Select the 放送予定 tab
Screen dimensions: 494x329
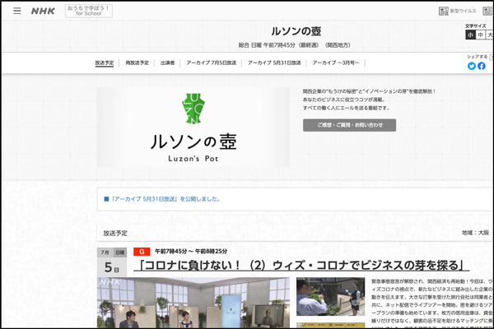click(x=105, y=63)
